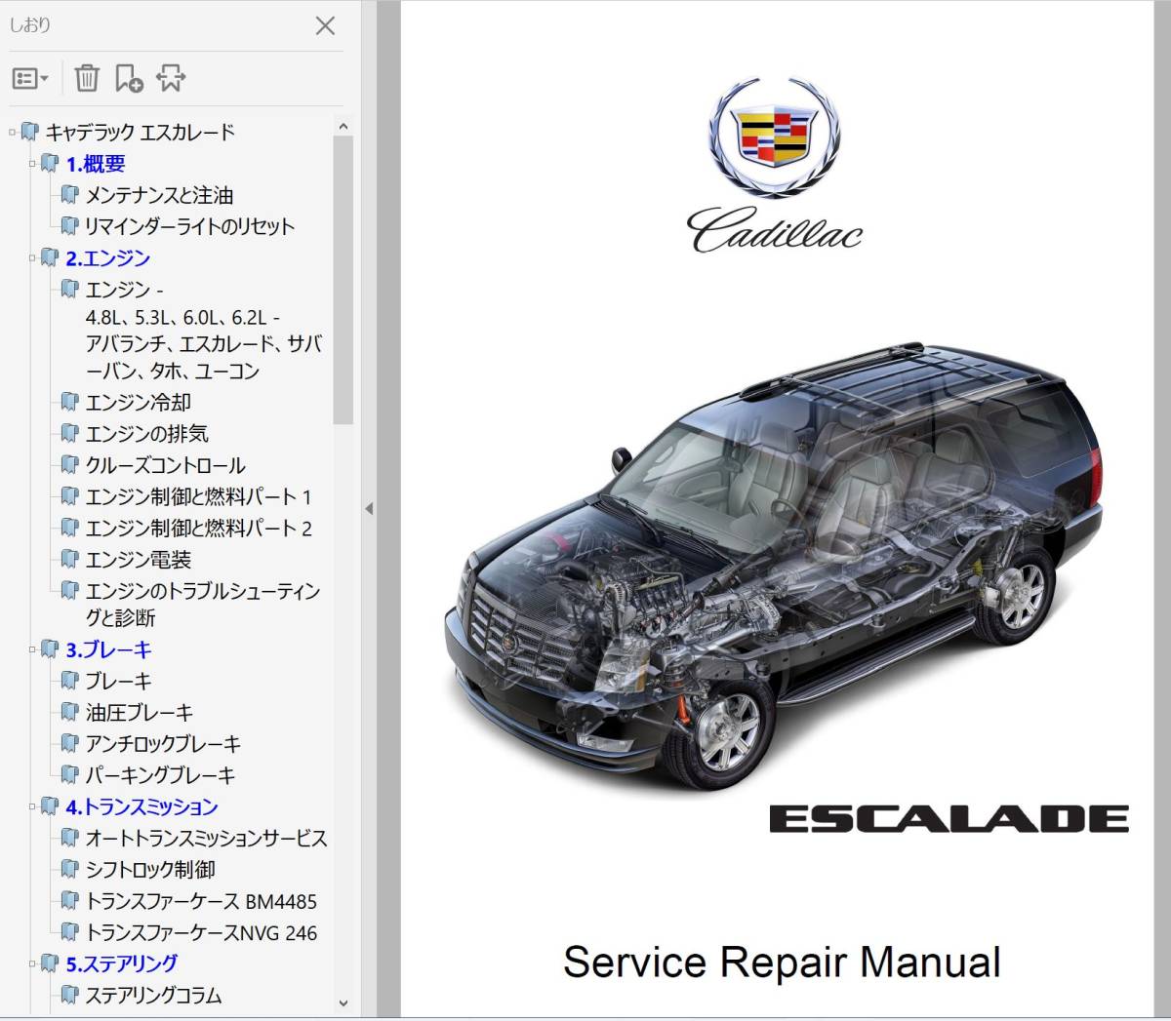Select エンジン電装 bookmark
1171x1021 pixels.
coord(139,560)
